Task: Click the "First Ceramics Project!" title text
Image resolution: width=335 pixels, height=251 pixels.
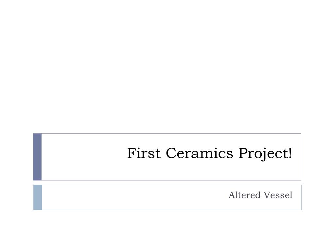Action: [x=209, y=153]
